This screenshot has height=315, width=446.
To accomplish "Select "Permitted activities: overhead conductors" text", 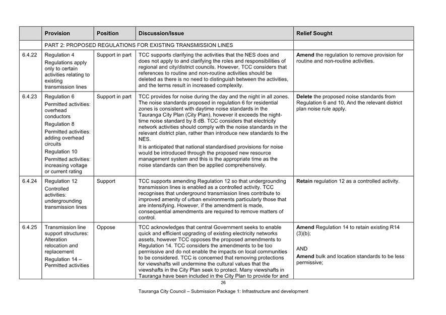I will tap(68, 111).
